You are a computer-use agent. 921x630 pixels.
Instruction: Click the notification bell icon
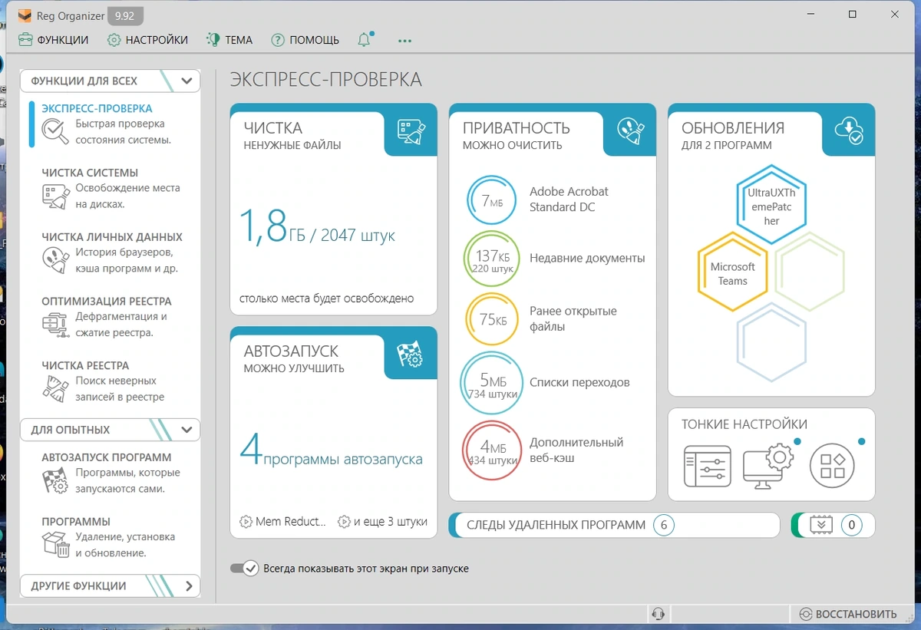tap(365, 40)
